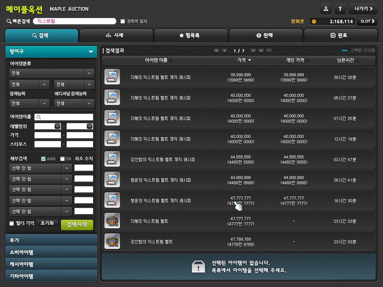Open the character profile icon button
The height and width of the screenshot is (287, 383).
[326, 9]
